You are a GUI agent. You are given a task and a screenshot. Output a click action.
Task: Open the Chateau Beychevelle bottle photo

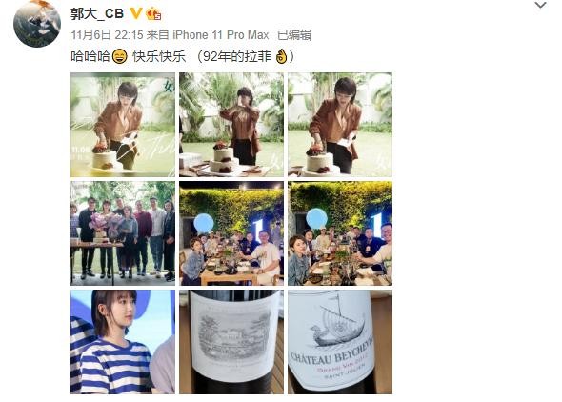[340, 342]
